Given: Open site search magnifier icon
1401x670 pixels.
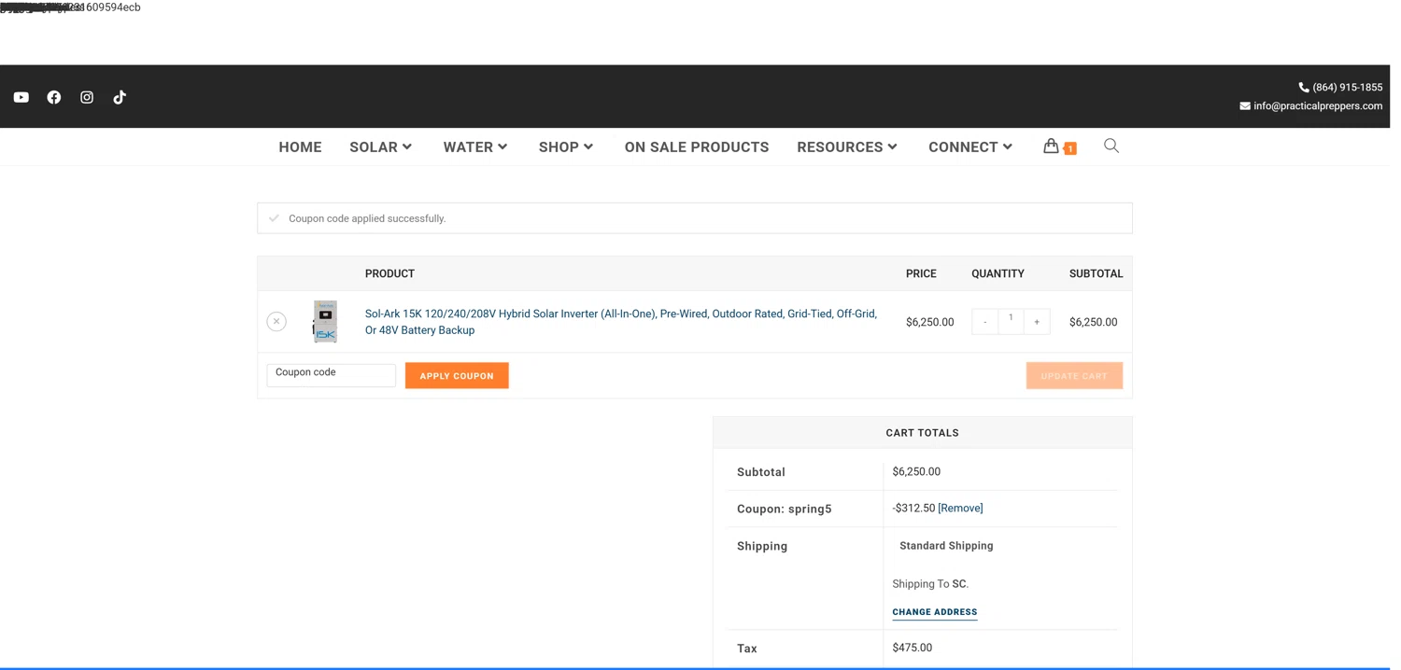Looking at the screenshot, I should click(x=1111, y=146).
